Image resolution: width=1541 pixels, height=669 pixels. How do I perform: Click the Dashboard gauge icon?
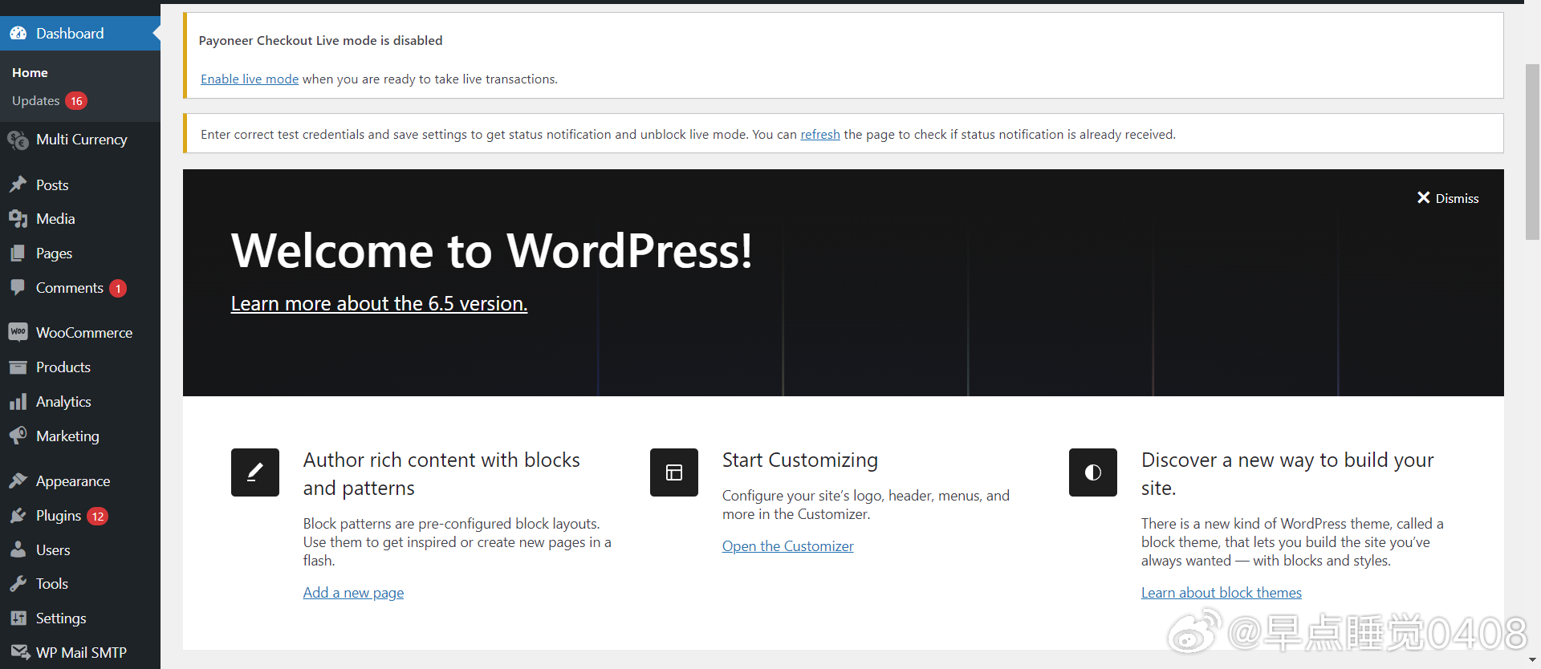18,33
